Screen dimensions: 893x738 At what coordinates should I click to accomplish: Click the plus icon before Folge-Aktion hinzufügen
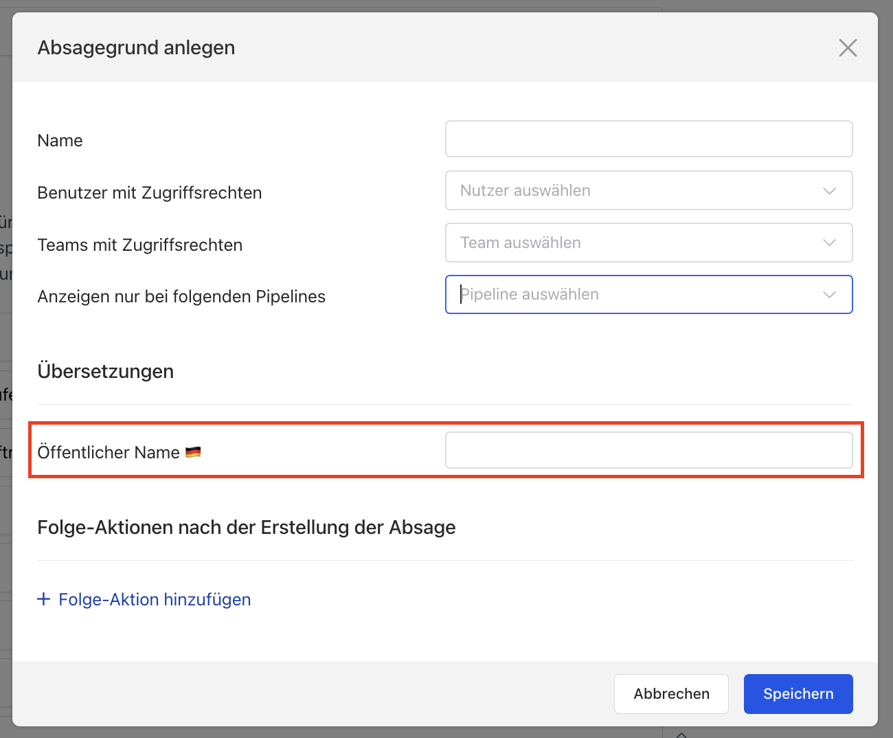coord(44,599)
